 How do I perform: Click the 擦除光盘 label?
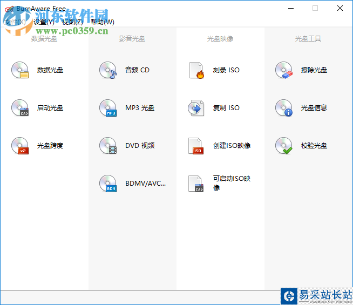pos(314,70)
